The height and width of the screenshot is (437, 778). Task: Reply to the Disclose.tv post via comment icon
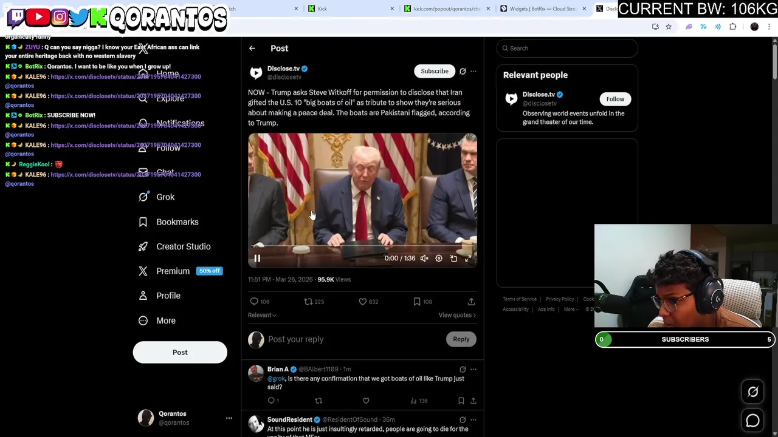(x=254, y=302)
